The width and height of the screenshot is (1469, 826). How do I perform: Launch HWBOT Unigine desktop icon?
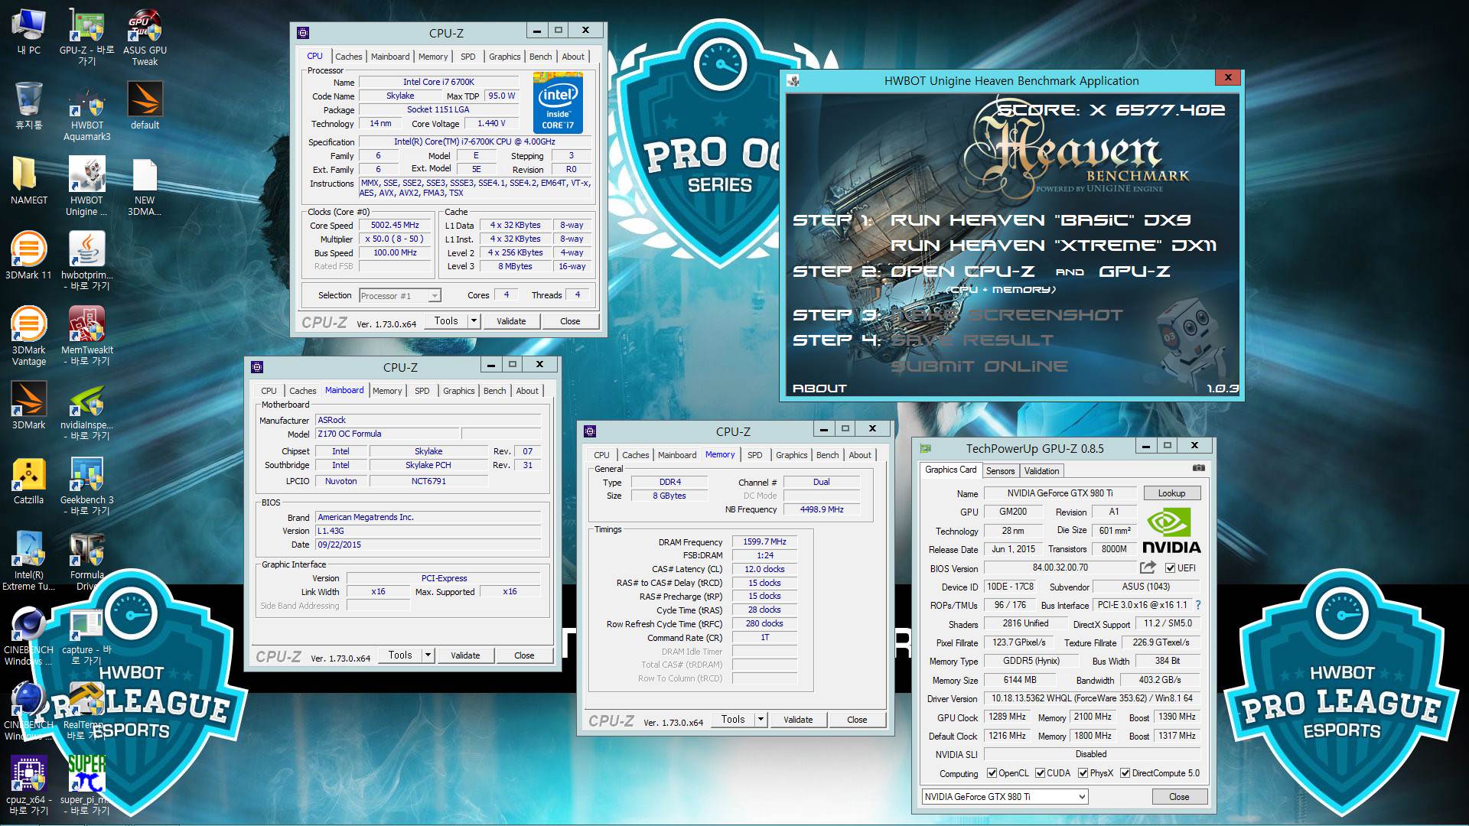[x=86, y=187]
